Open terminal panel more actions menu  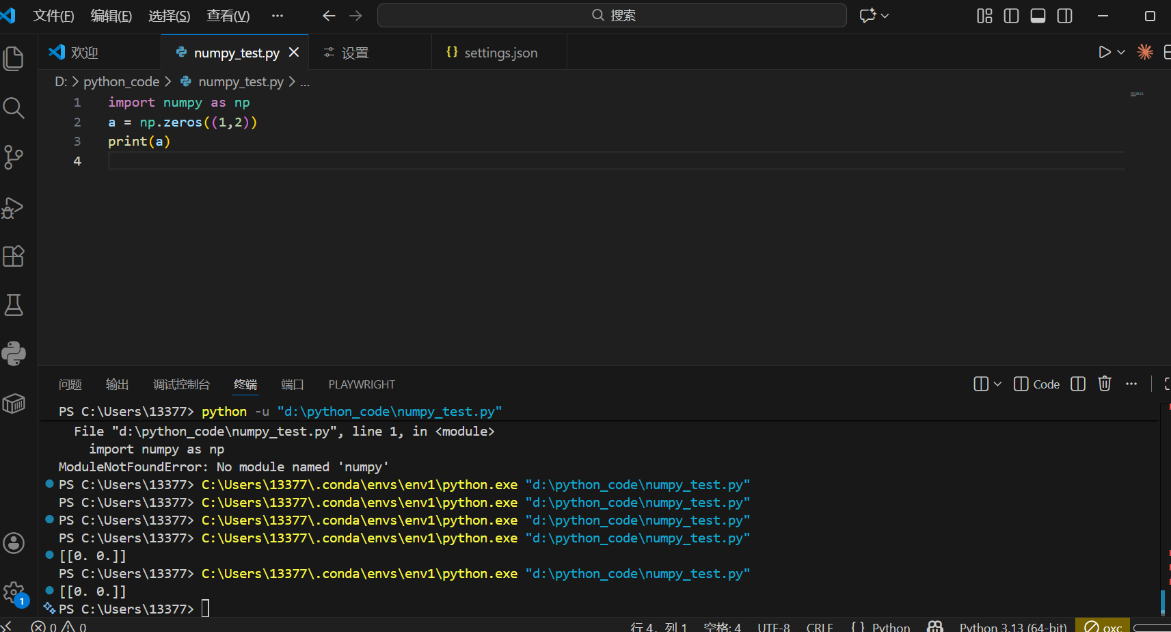(1131, 384)
